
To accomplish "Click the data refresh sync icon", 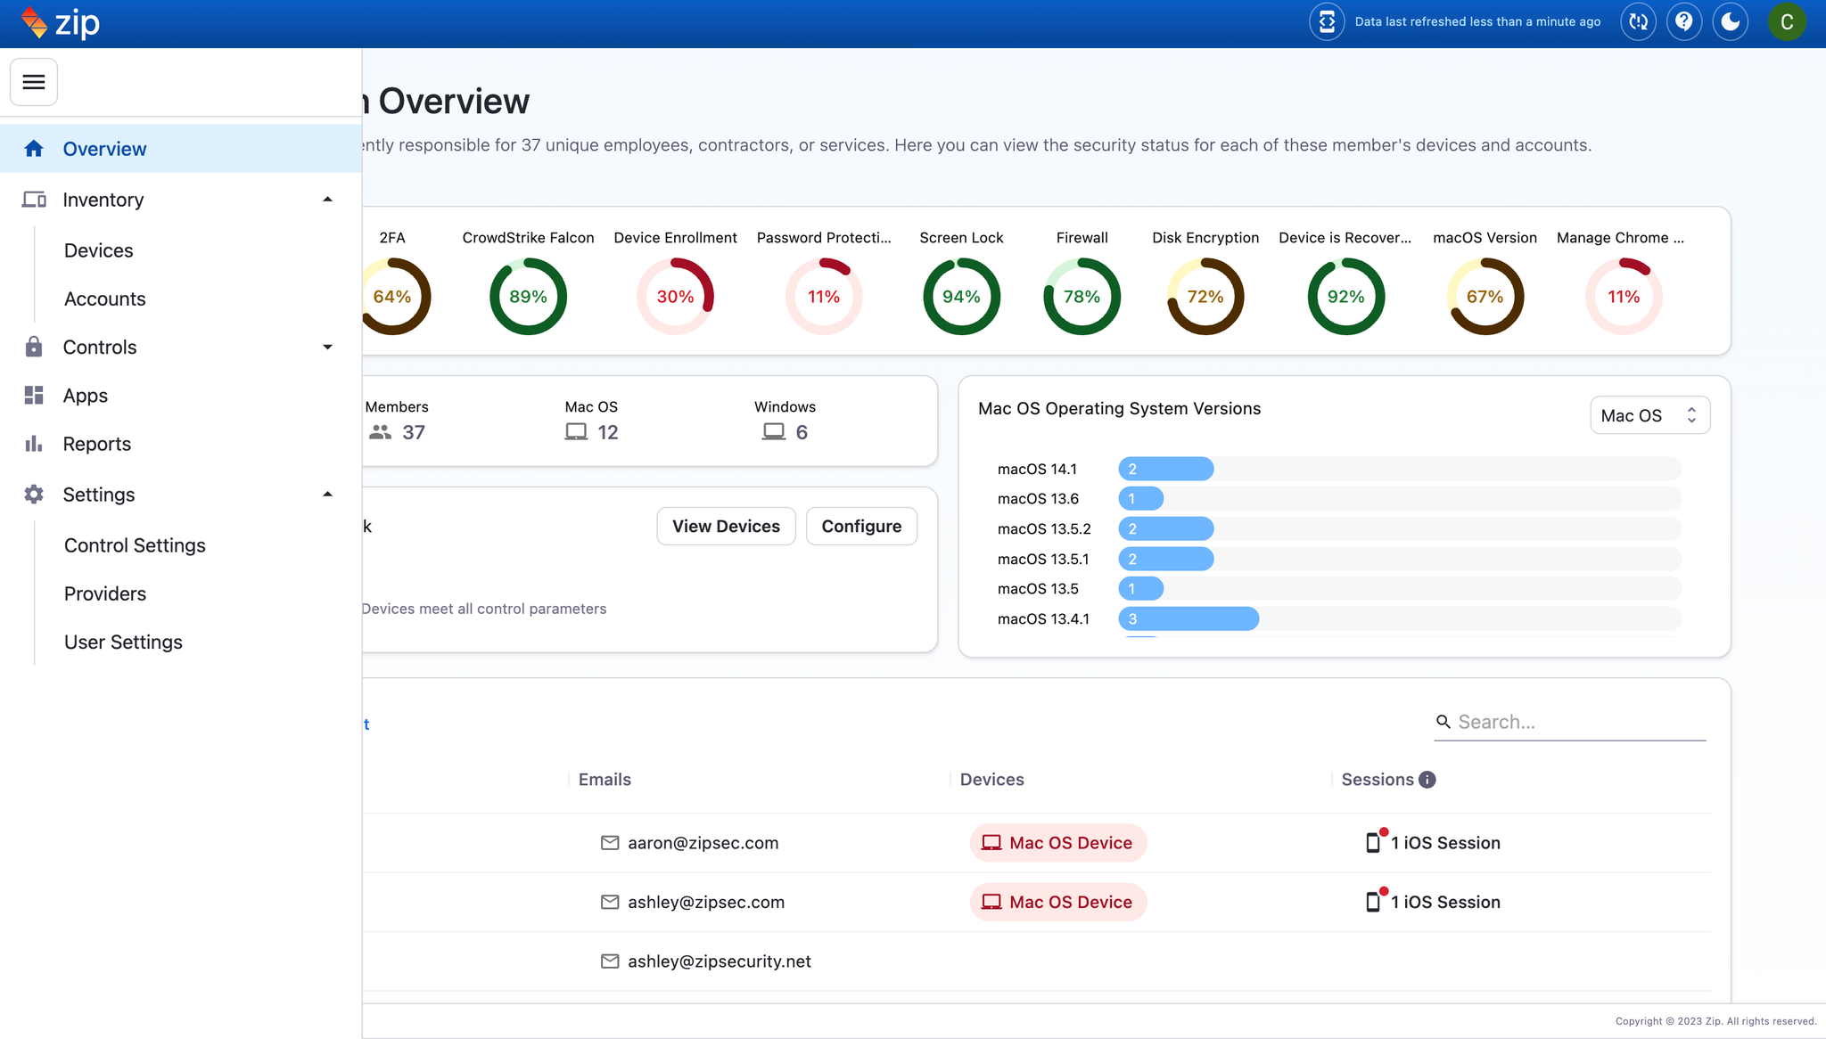I will [1638, 22].
